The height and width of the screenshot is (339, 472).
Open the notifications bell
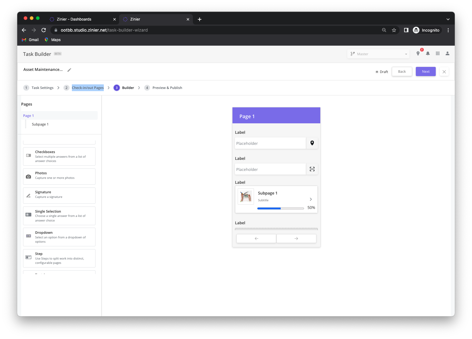pyautogui.click(x=428, y=53)
